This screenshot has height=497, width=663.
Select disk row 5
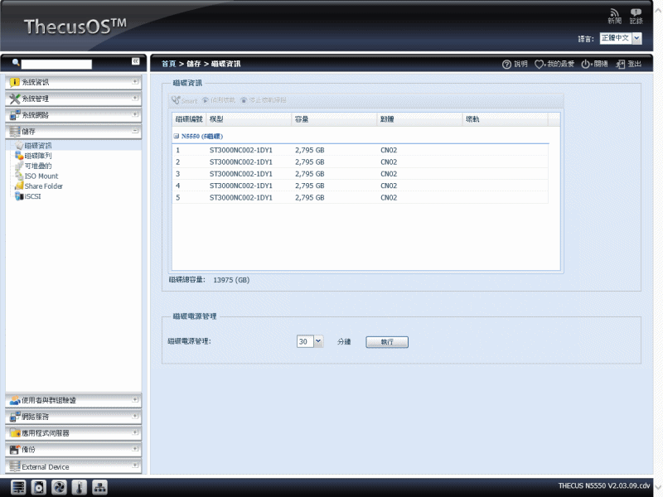pos(361,197)
